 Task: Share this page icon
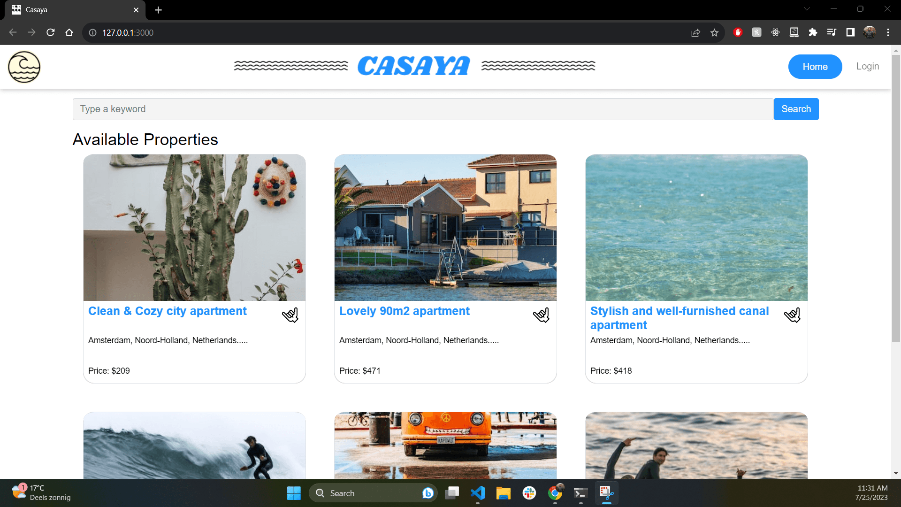(x=695, y=32)
